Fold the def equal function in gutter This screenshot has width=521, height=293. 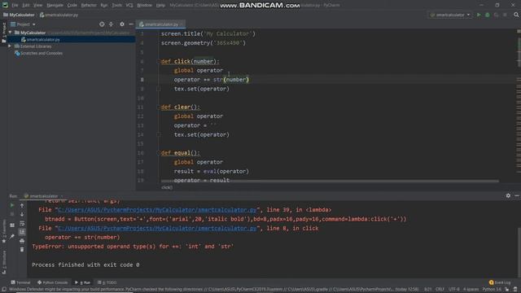(x=159, y=153)
